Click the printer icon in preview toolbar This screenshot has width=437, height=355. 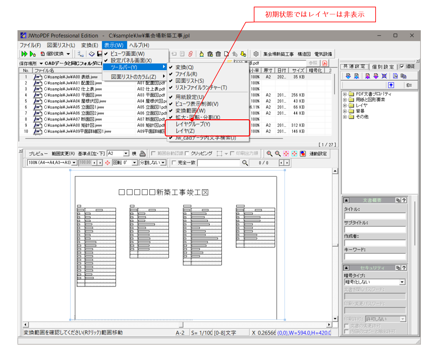tap(142, 154)
